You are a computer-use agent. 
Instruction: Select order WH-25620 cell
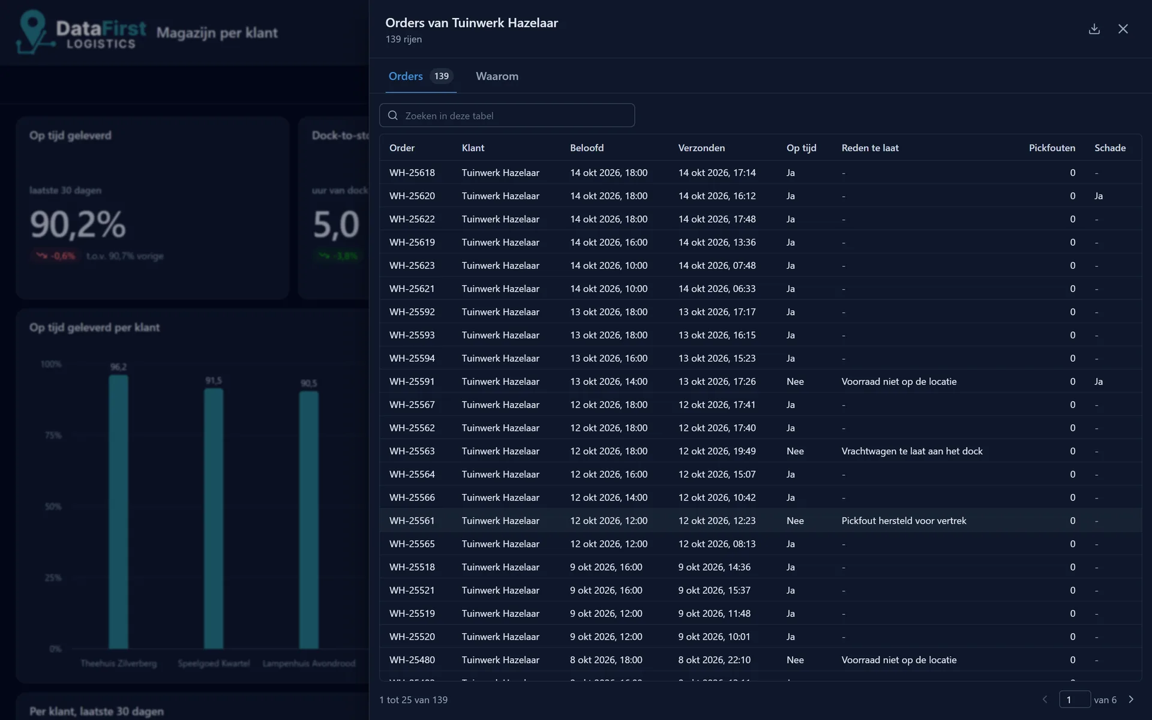(x=412, y=196)
